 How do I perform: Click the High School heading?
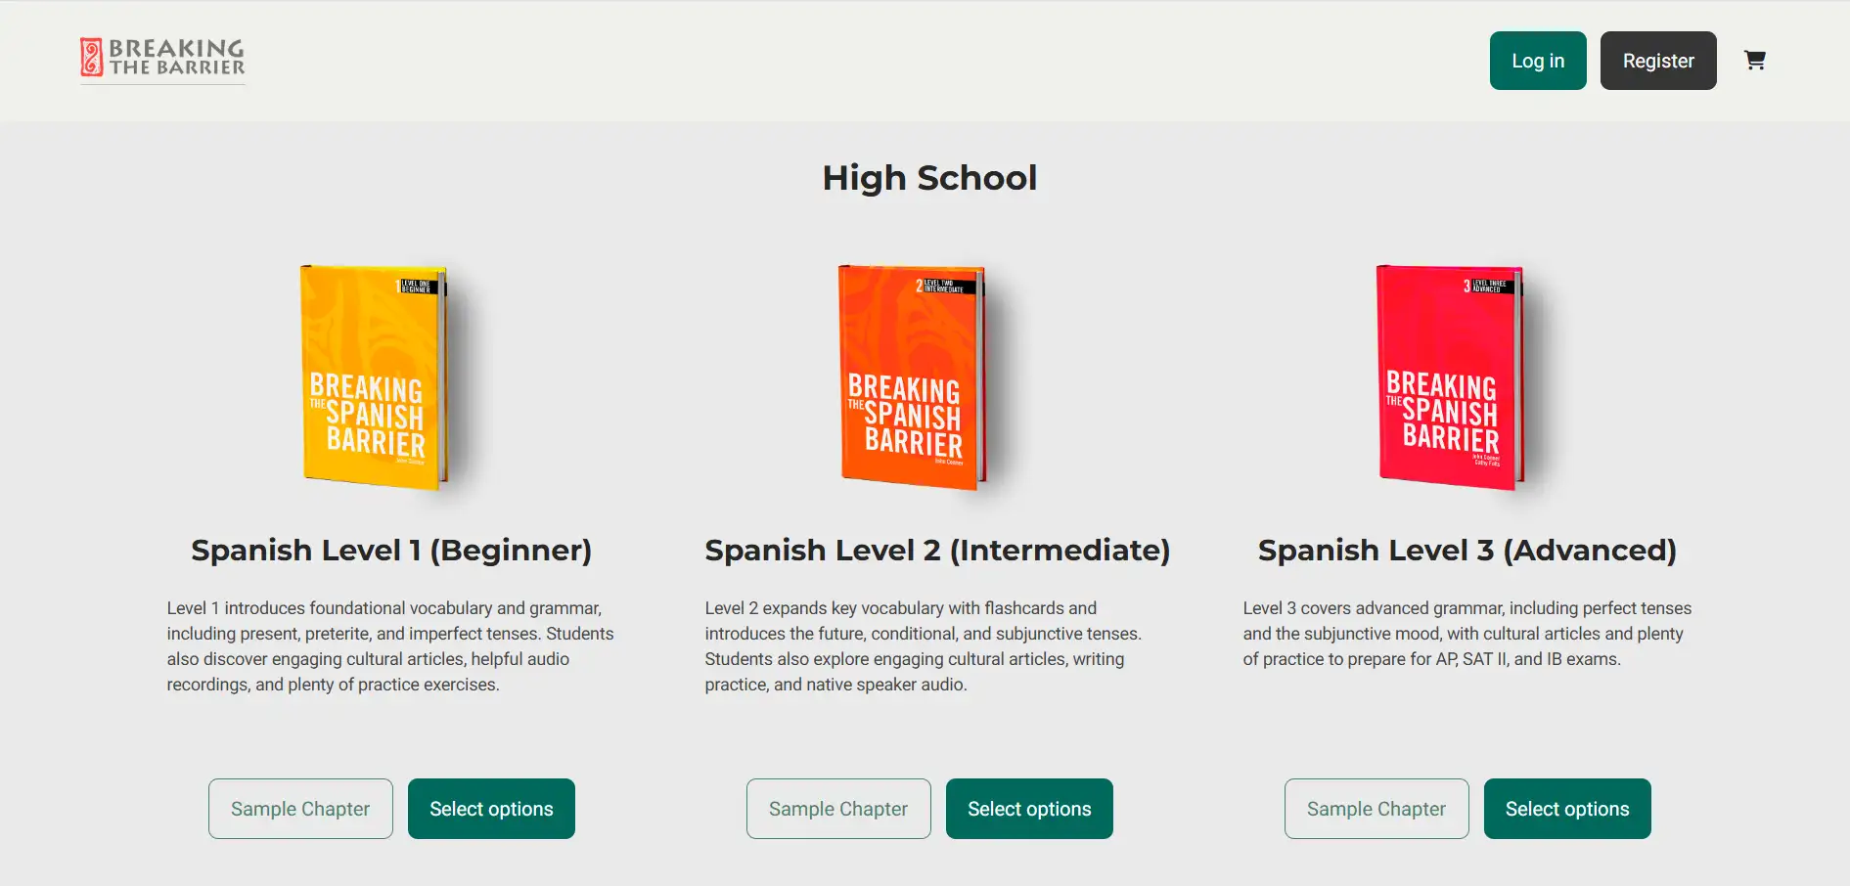point(929,178)
